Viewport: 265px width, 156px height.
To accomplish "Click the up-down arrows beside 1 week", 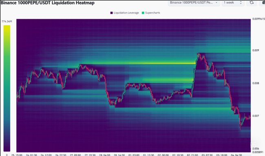I will 241,2.
